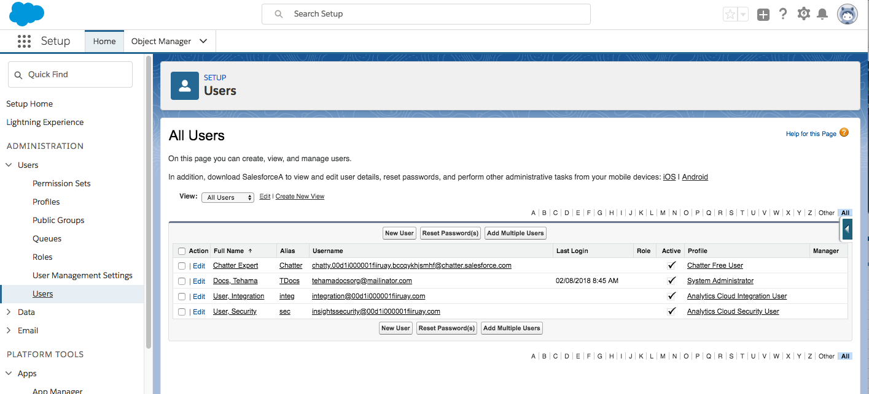
Task: Open Users item selected in the sidebar
Action: 42,294
